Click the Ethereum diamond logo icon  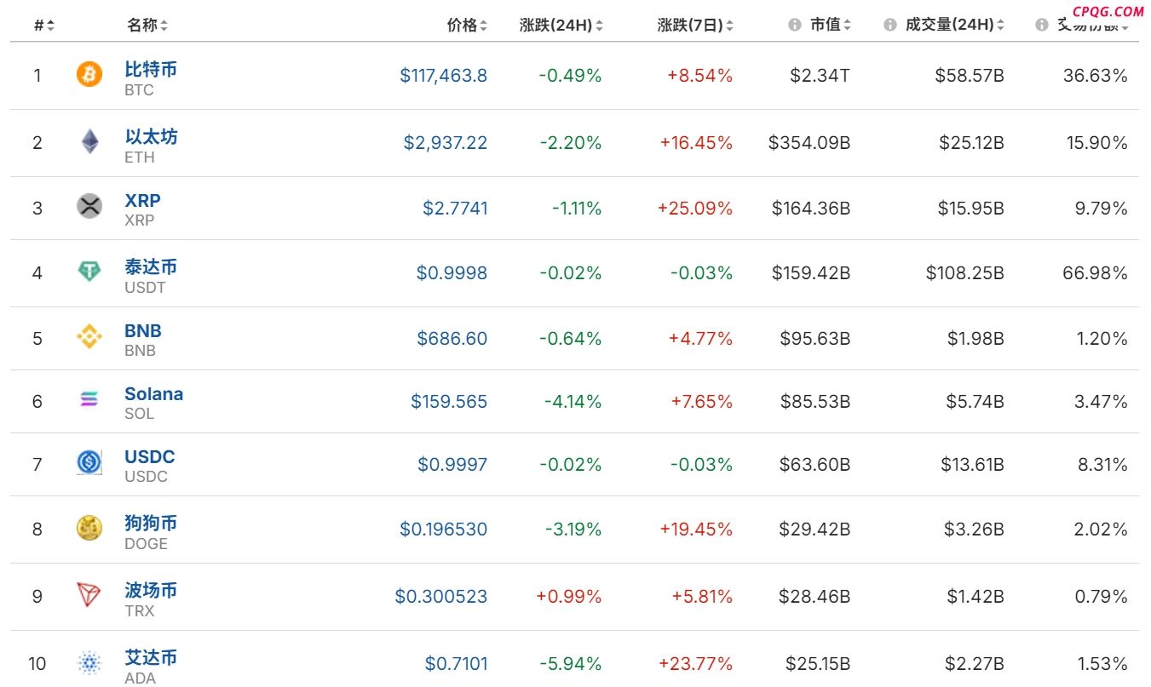point(89,142)
